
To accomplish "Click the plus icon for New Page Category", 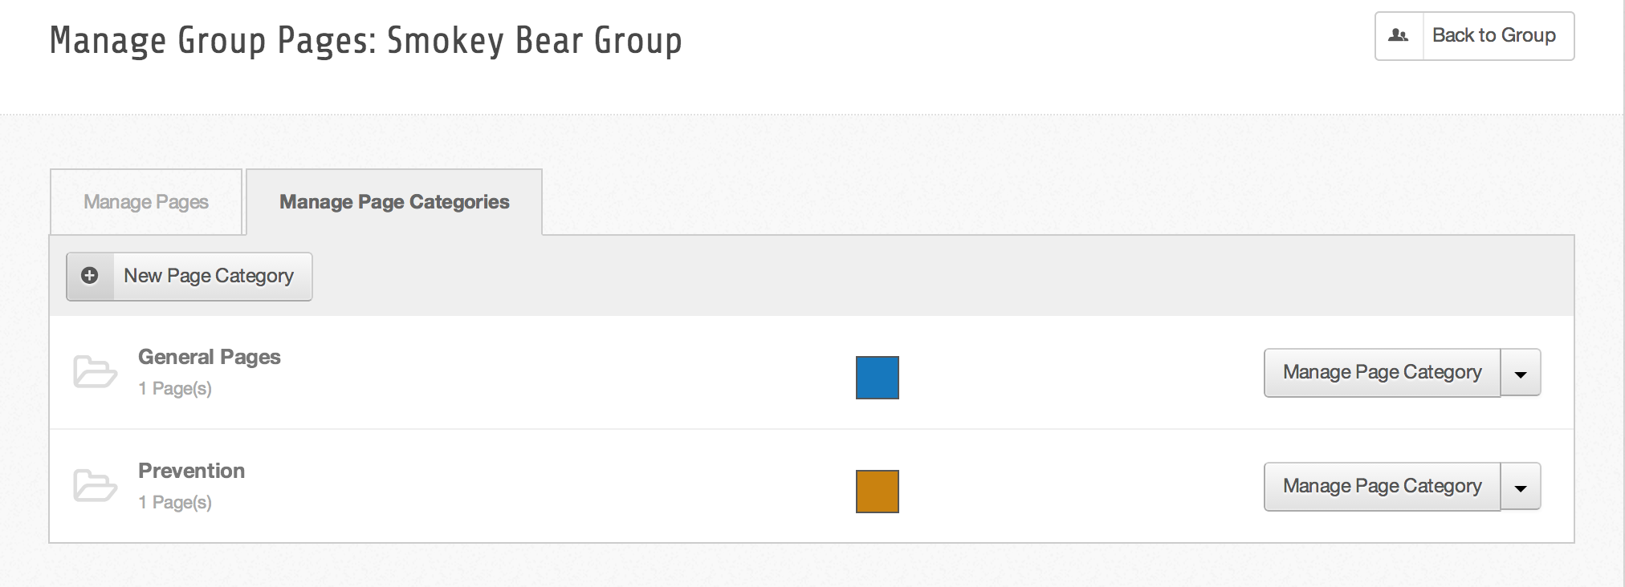I will coord(90,276).
